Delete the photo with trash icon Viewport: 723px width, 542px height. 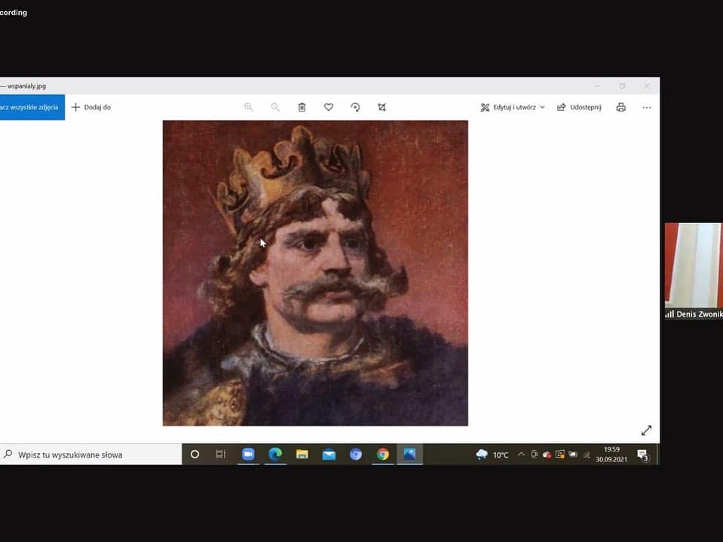pyautogui.click(x=302, y=107)
